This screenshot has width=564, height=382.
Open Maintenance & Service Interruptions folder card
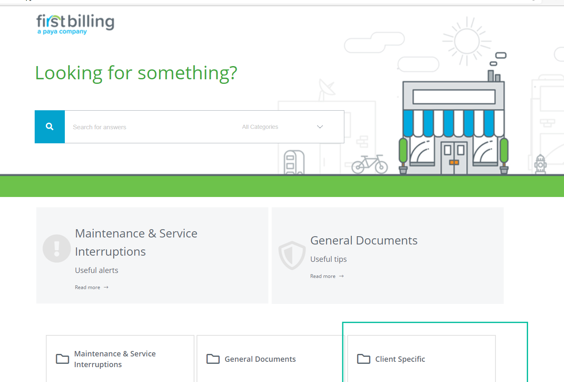[120, 358]
